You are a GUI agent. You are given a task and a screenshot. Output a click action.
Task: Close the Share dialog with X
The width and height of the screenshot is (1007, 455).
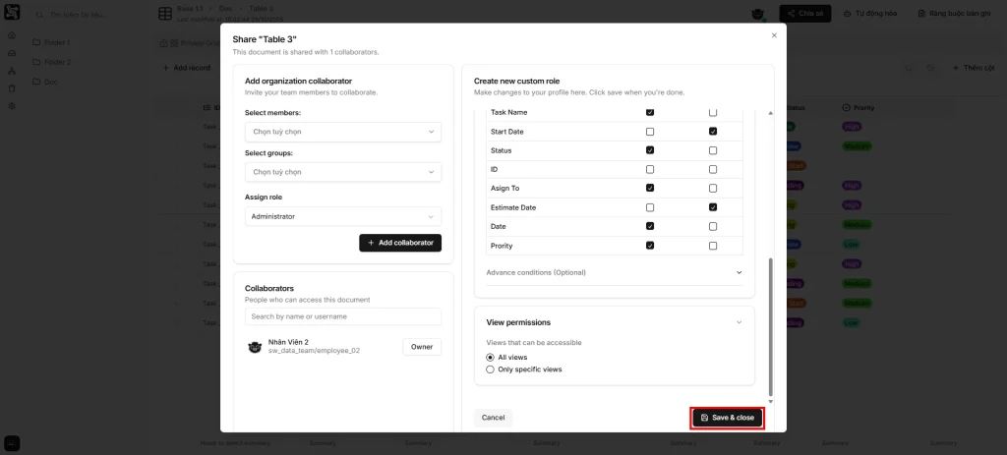tap(774, 35)
